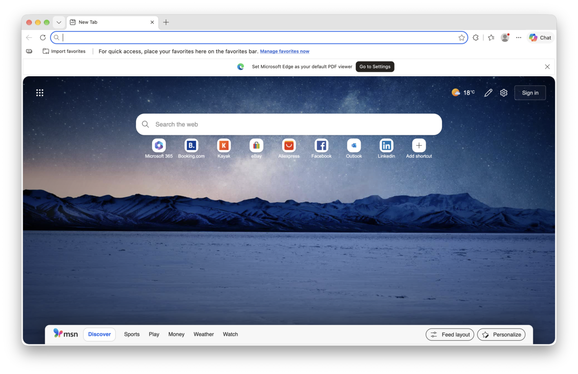Click the favorites bar leftmost icon
Viewport: 578px width, 374px height.
tap(29, 51)
